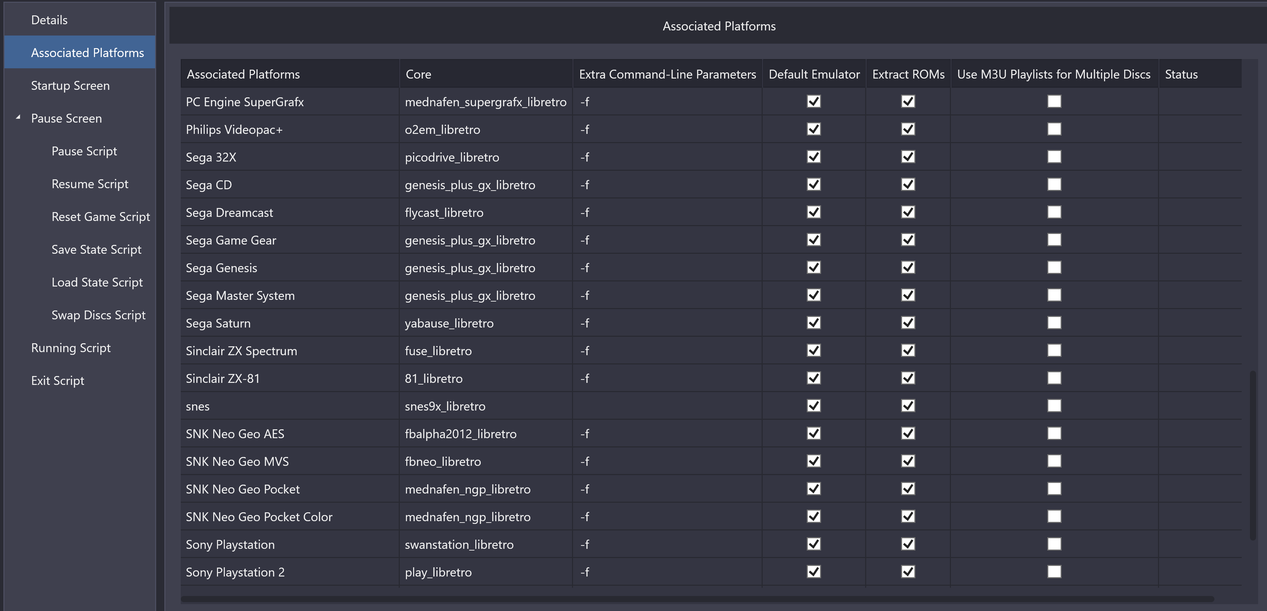Select SNK Neo Geo Pocket Color platform cell

[290, 517]
